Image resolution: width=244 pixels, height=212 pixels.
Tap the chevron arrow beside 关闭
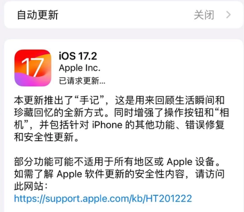[228, 15]
